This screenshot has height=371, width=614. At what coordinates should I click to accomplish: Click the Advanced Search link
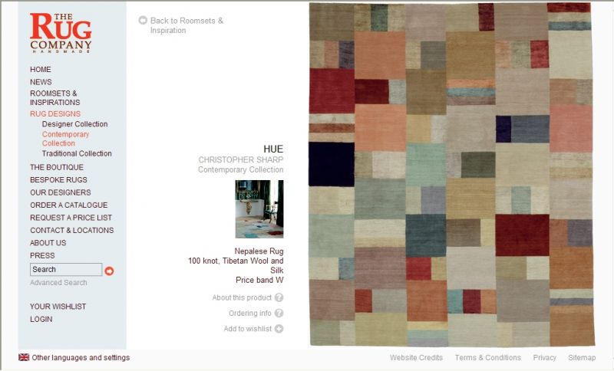pos(59,282)
